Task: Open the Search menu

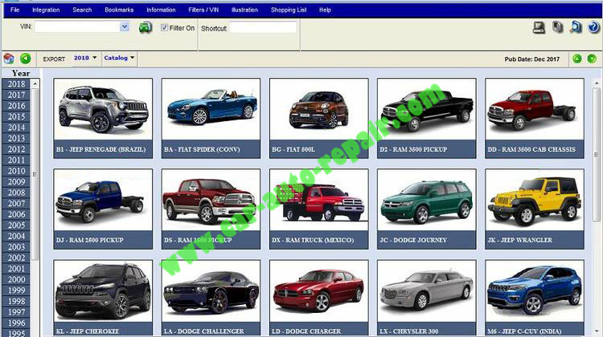Action: click(82, 10)
